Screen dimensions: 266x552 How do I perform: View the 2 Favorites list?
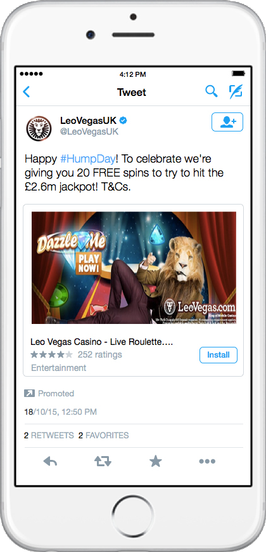pos(103,436)
